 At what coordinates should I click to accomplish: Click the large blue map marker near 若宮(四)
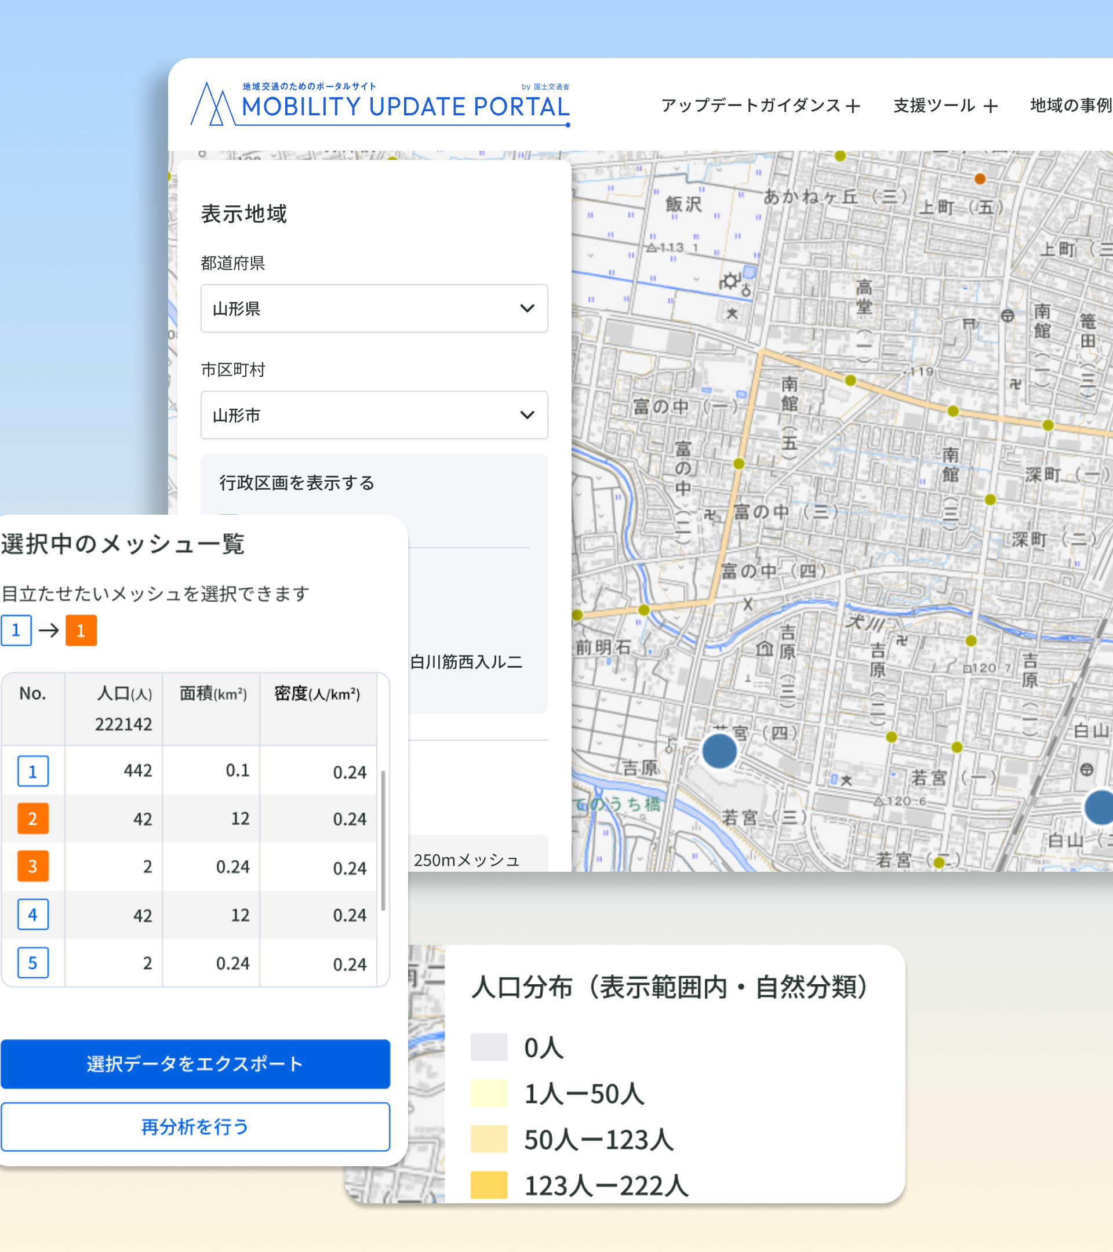click(719, 751)
